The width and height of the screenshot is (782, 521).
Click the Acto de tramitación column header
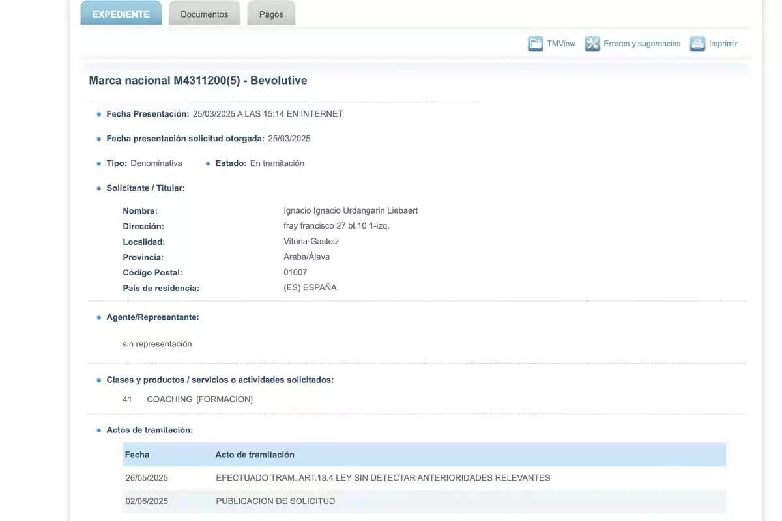(255, 455)
